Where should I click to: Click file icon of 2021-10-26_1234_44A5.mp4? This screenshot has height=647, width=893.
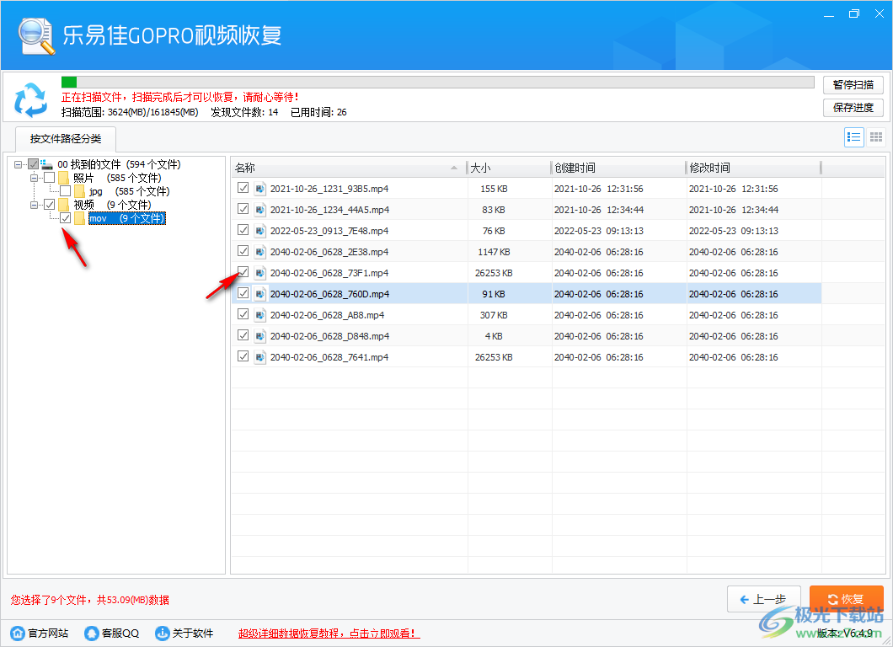tap(260, 210)
